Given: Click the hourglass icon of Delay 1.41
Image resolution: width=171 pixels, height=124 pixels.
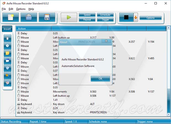Looking at the screenshot, I should pyautogui.click(x=19, y=100).
